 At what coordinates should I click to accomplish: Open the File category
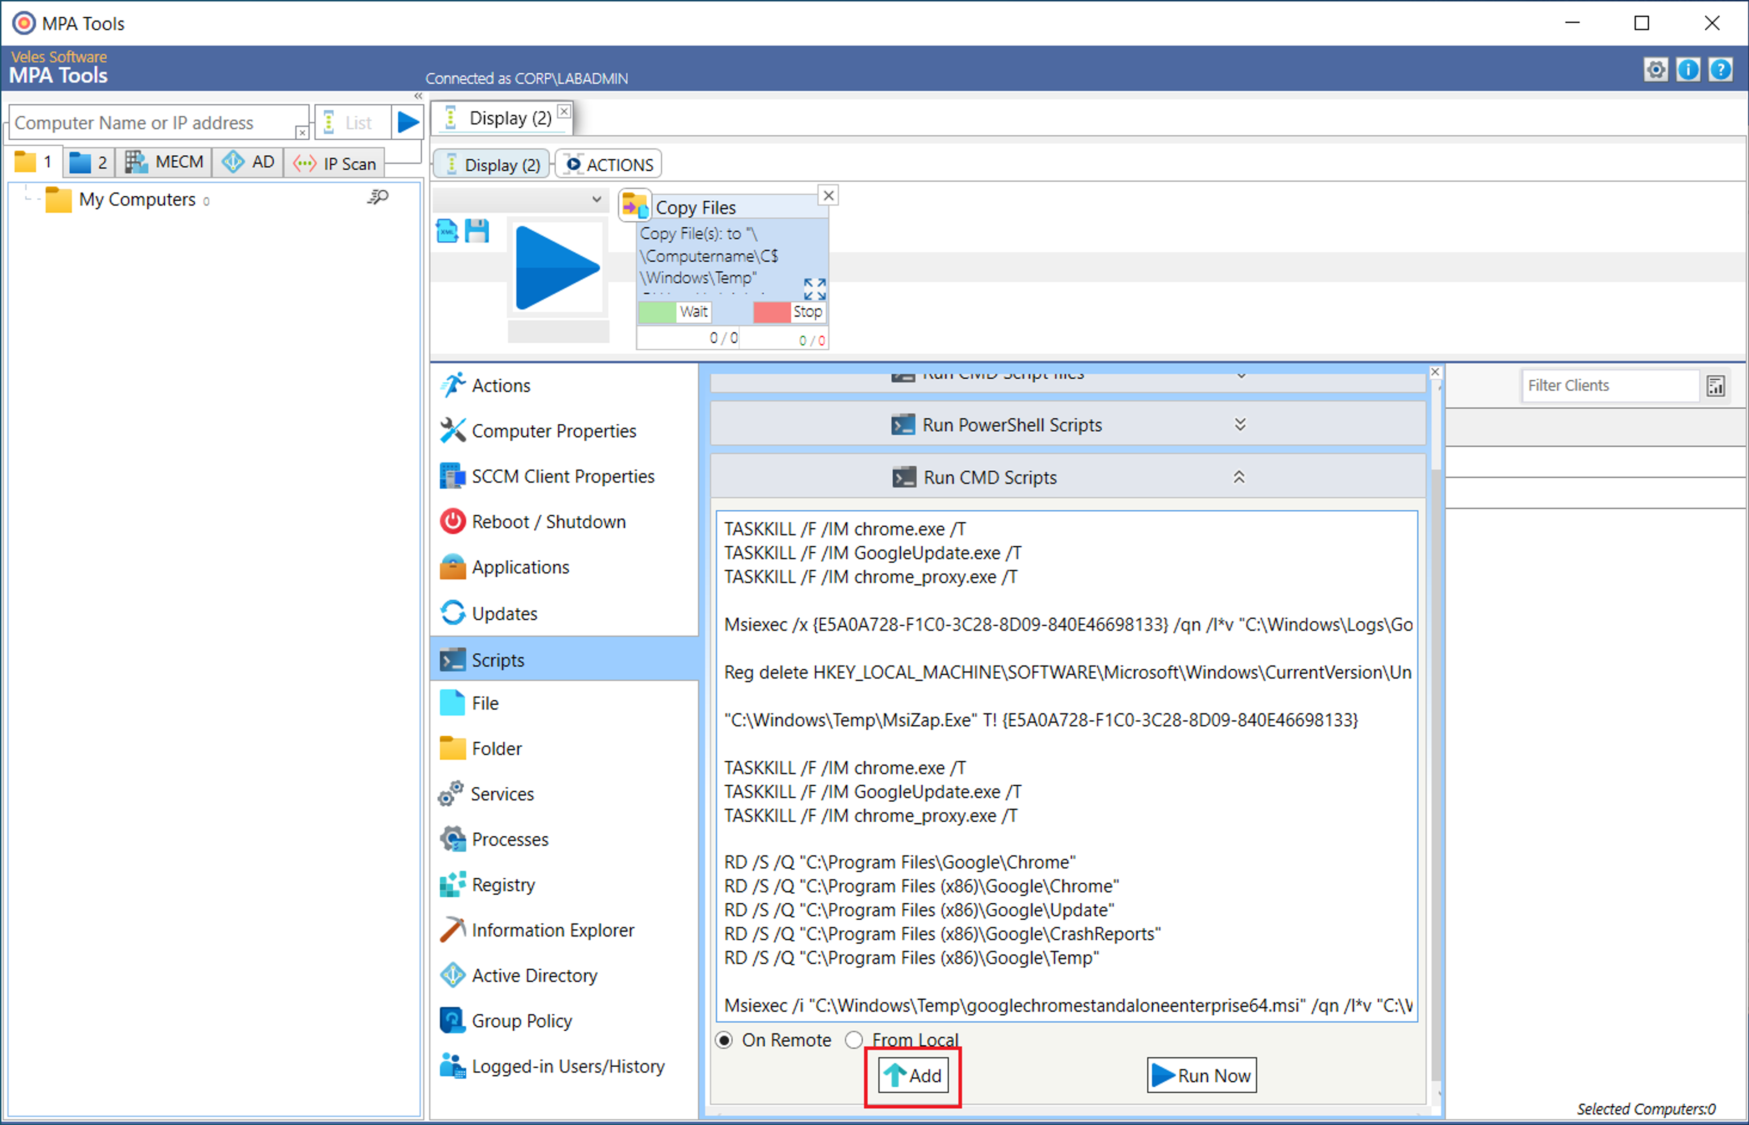(x=564, y=703)
